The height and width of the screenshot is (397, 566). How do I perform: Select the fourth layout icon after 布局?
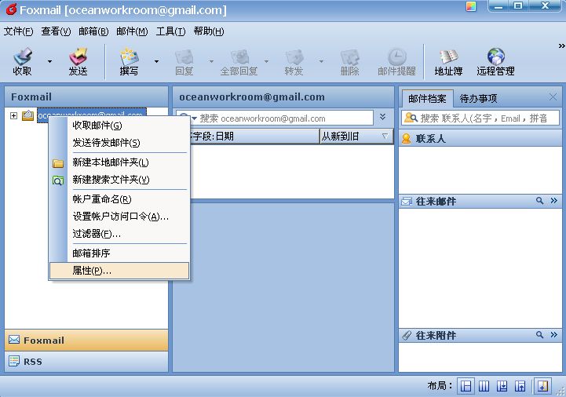click(x=520, y=387)
